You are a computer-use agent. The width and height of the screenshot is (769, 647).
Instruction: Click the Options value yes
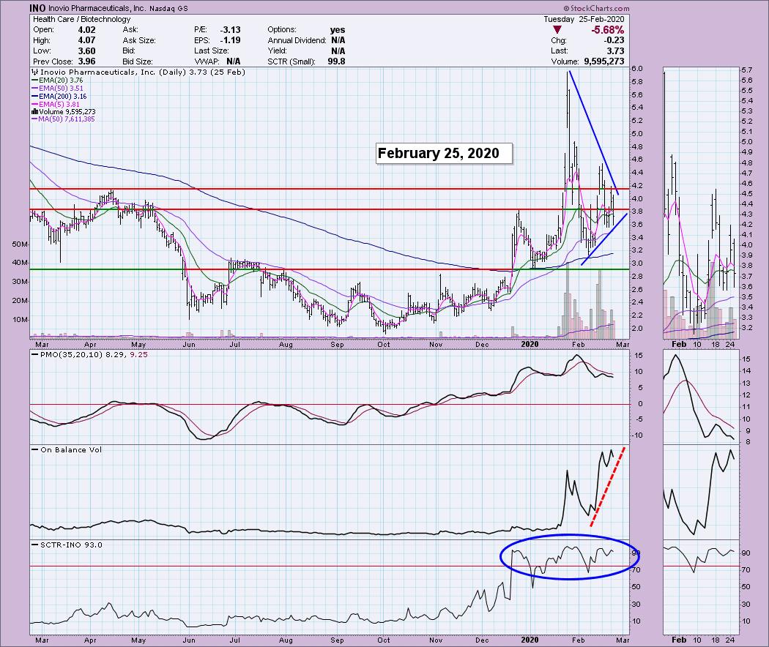pyautogui.click(x=338, y=30)
